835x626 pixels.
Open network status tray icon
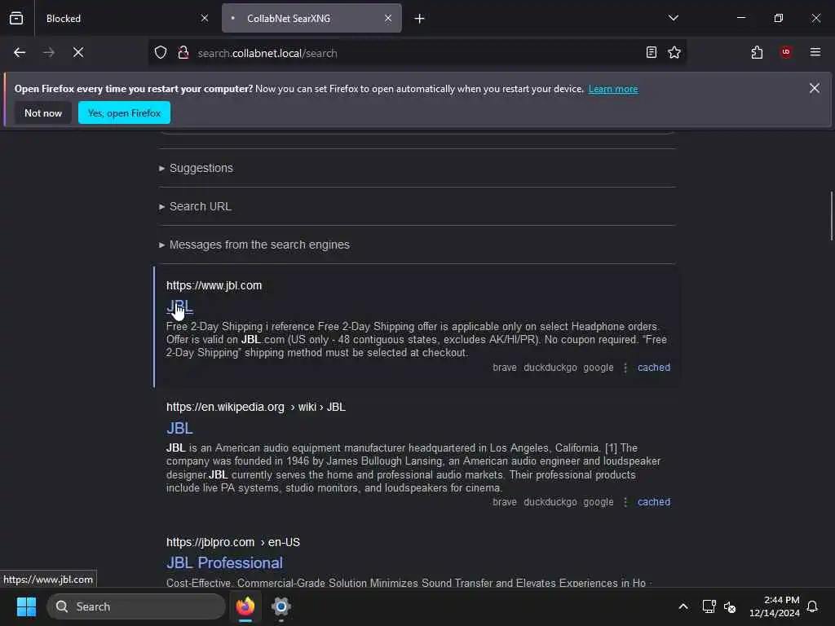[x=709, y=606]
